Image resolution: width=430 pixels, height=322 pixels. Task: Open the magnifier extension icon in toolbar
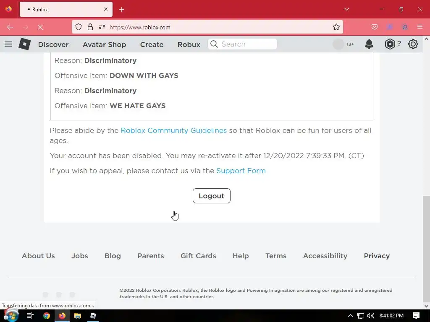(405, 27)
